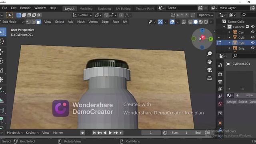The height and width of the screenshot is (144, 256).
Task: Open the Edit Mode dropdown
Action: pyautogui.click(x=12, y=22)
